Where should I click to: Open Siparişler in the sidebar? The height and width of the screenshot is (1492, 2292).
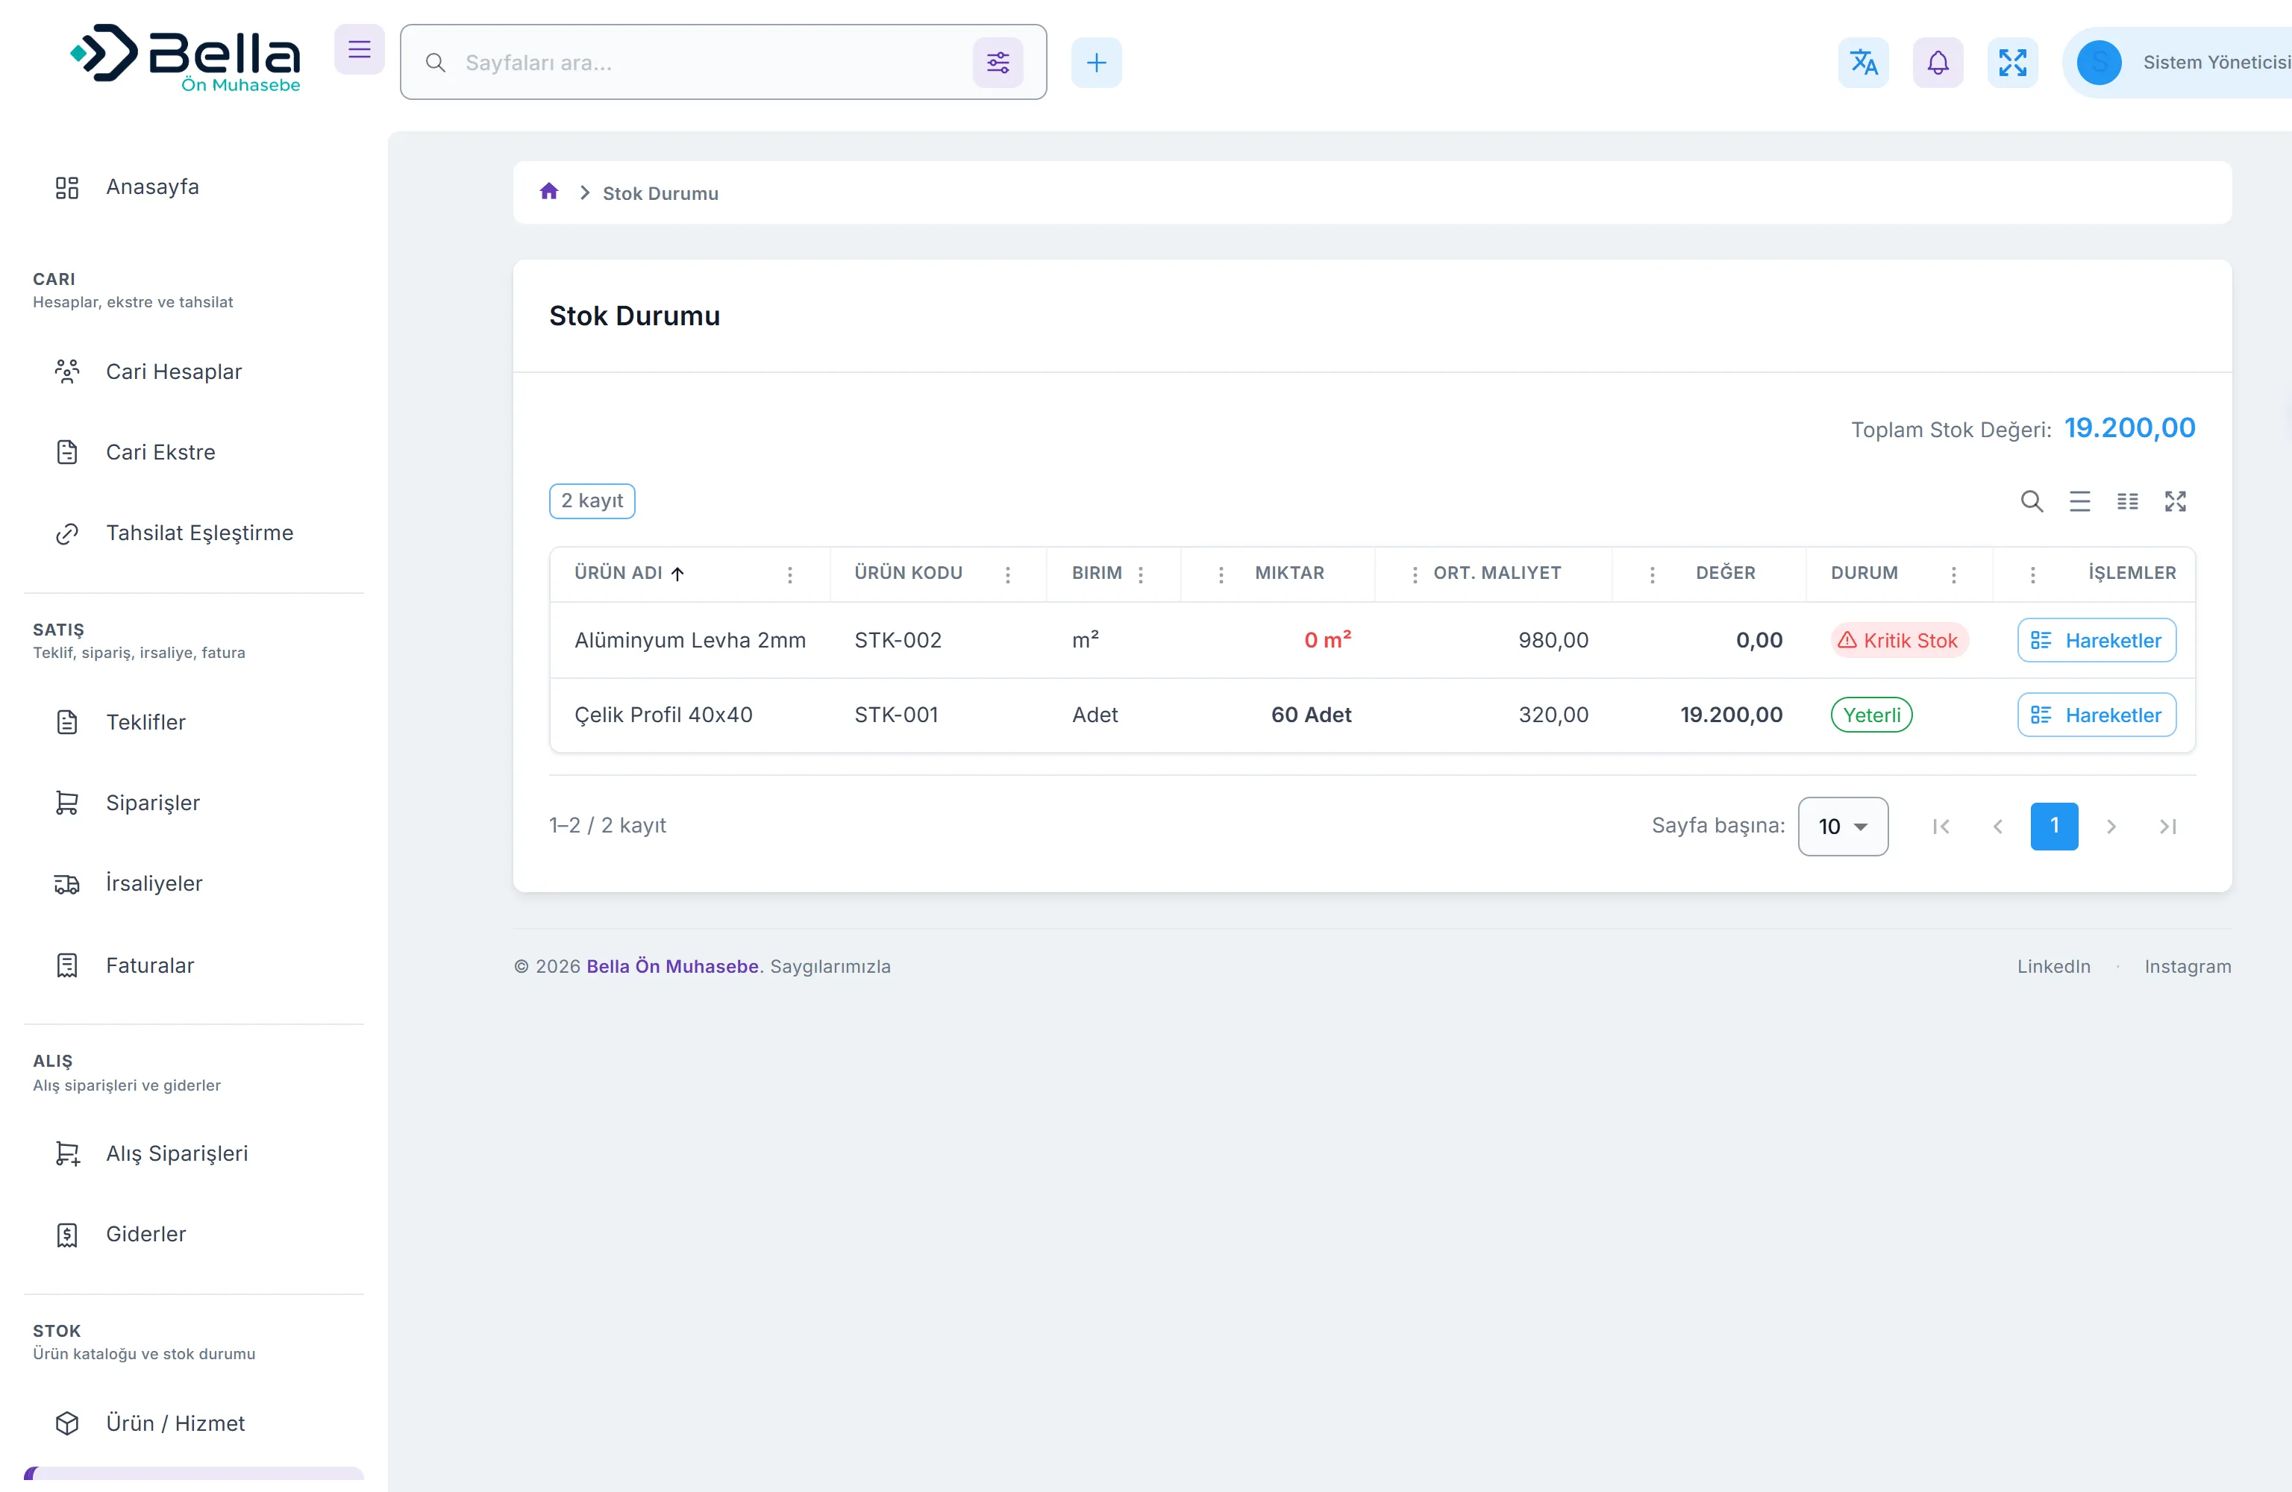(193, 803)
